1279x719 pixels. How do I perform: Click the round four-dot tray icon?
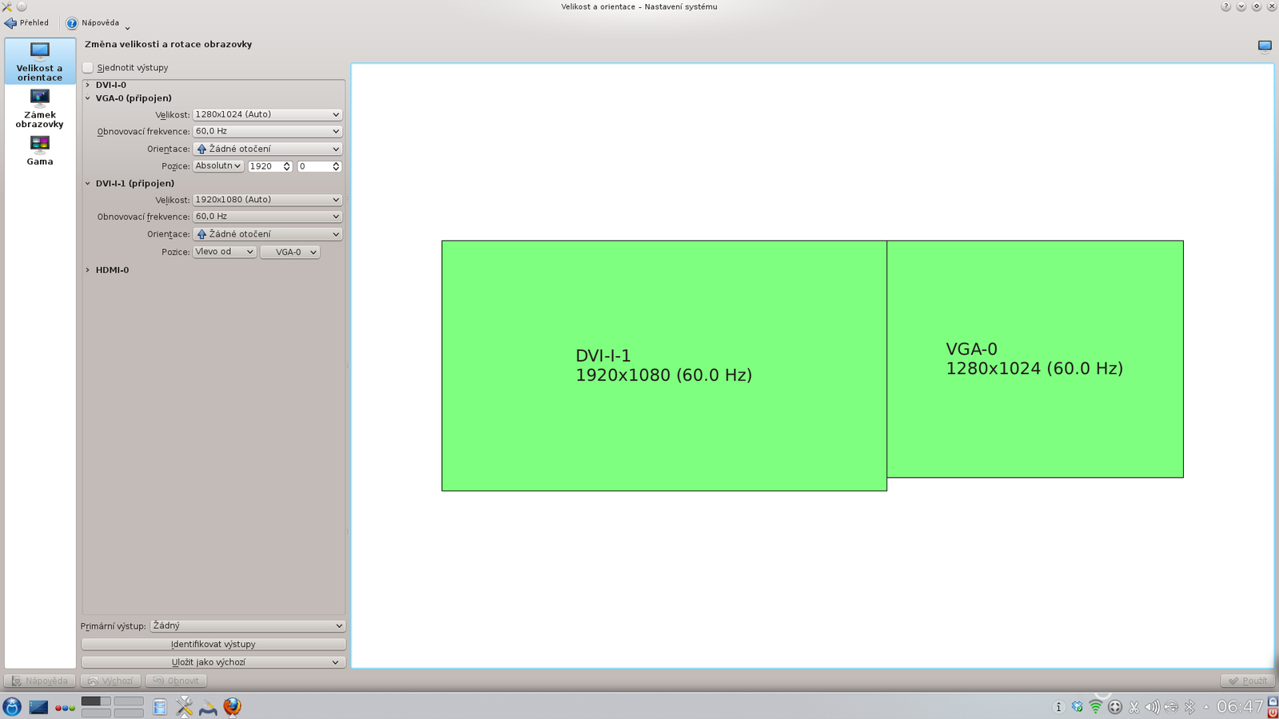1115,707
